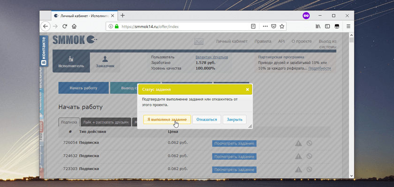Click the 'Отказаться' button in dialog

206,119
